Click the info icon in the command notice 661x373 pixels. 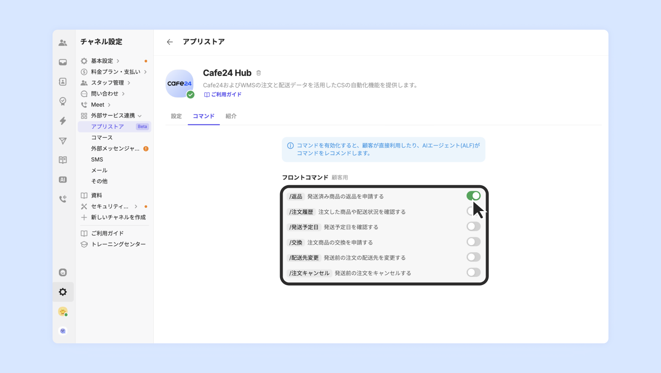(290, 146)
